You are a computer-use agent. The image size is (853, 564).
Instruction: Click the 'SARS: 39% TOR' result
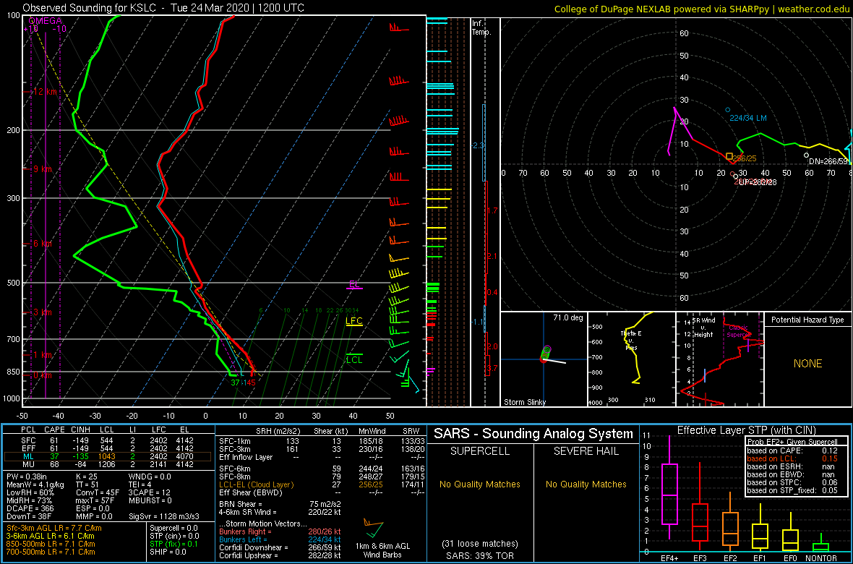click(479, 555)
